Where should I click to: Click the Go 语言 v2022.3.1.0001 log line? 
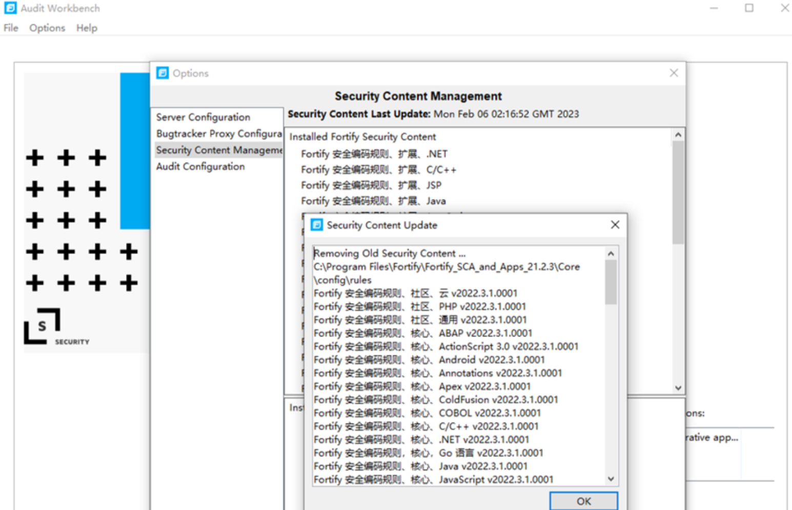(429, 453)
